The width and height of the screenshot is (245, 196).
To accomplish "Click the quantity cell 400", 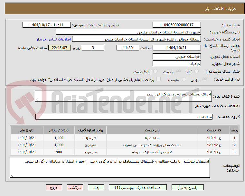I will point(59,152).
